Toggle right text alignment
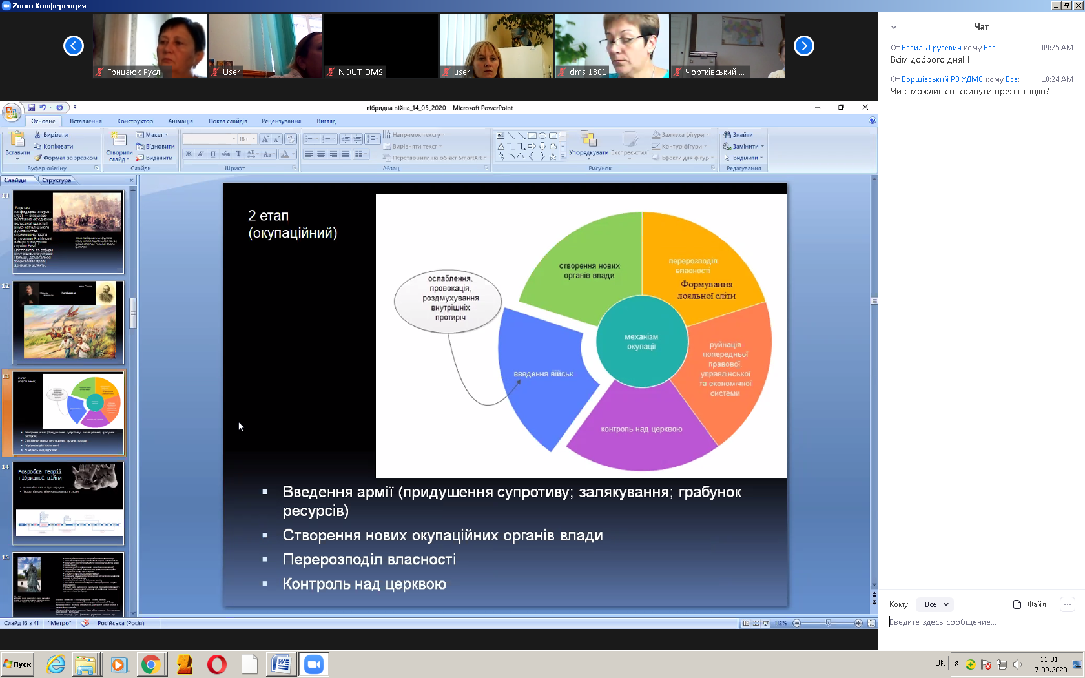This screenshot has height=678, width=1085. click(333, 154)
